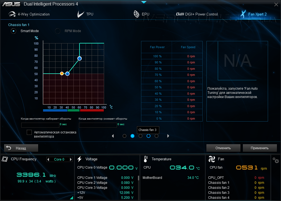
Task: Select Smart Mode radio button
Action: click(14, 31)
